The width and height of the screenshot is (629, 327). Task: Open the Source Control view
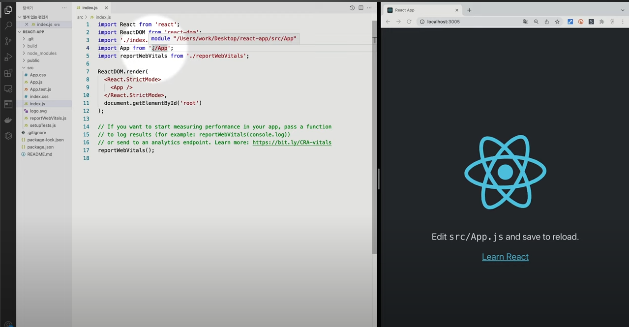pyautogui.click(x=8, y=41)
